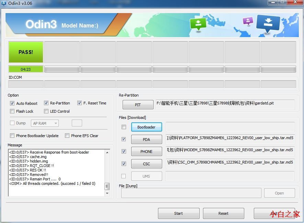Screen dimensions: 304x223
Task: Click the green PASS! status box
Action: pyautogui.click(x=26, y=52)
